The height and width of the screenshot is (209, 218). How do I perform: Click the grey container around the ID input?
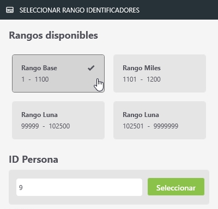(x=109, y=187)
